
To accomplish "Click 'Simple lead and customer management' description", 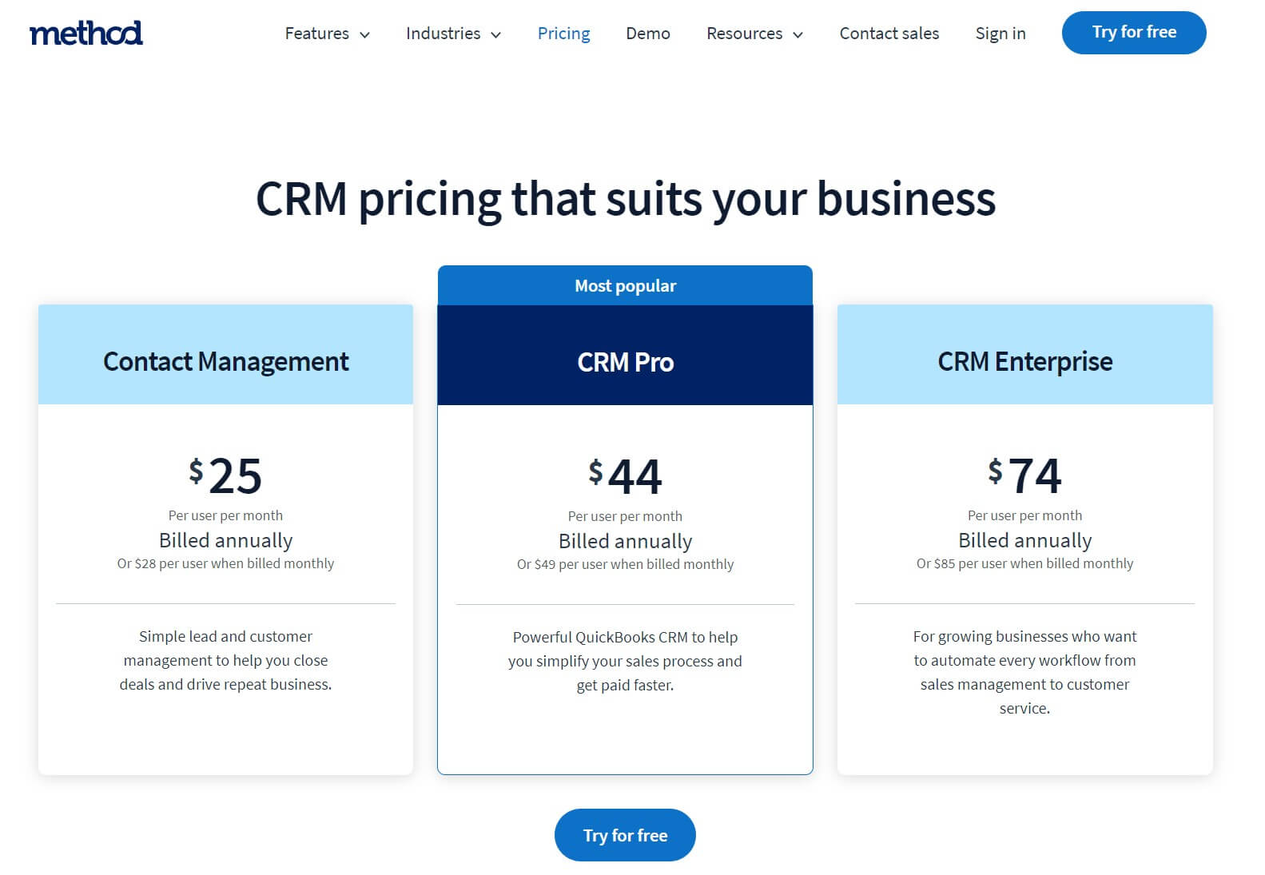I will tap(225, 660).
